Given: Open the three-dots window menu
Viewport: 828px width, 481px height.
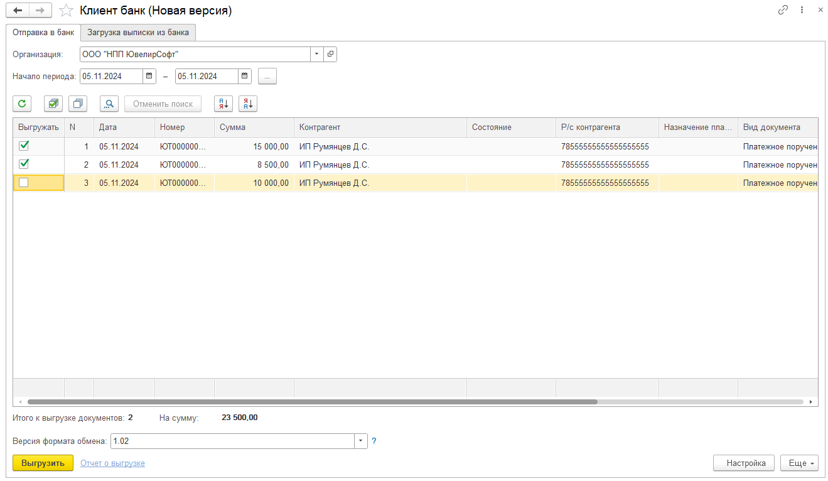Looking at the screenshot, I should tap(802, 10).
